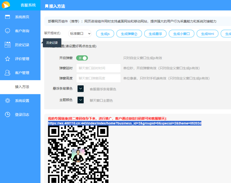Open 登录日志 menu item text
The width and height of the screenshot is (231, 183).
22,115
